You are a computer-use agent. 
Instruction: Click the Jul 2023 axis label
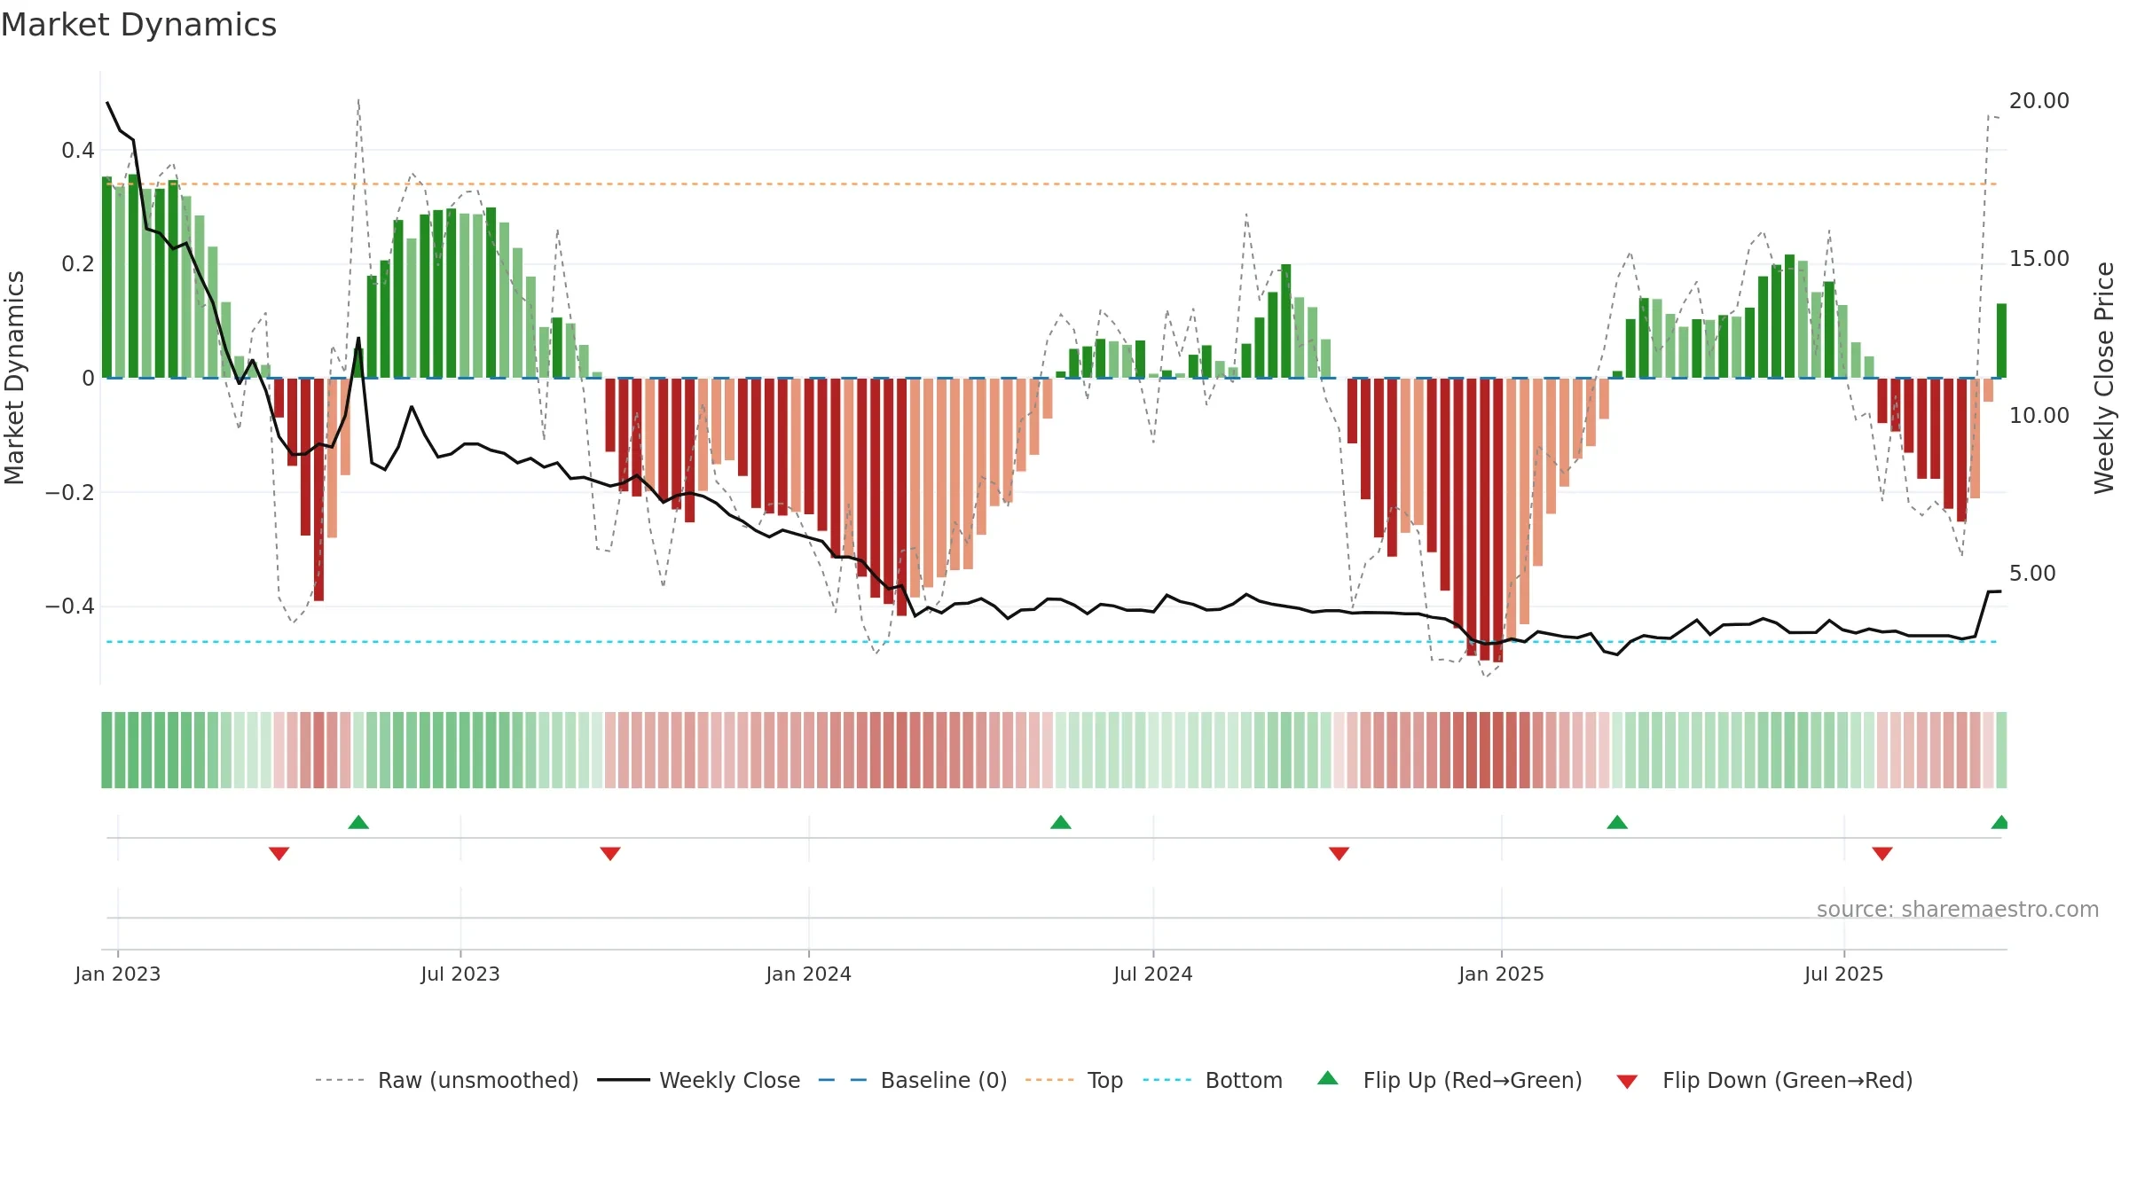pos(460,974)
